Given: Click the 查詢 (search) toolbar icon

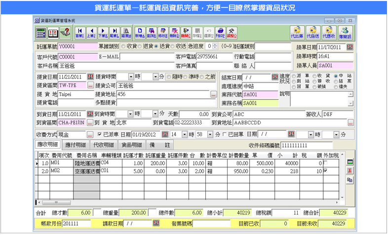Looking at the screenshot, I should click(x=152, y=33).
